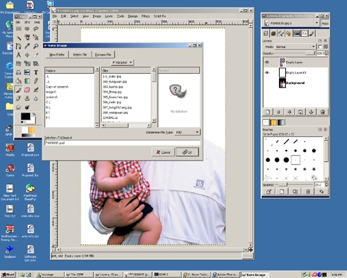Toggle the Auto button in Layers dialog

pos(325,23)
